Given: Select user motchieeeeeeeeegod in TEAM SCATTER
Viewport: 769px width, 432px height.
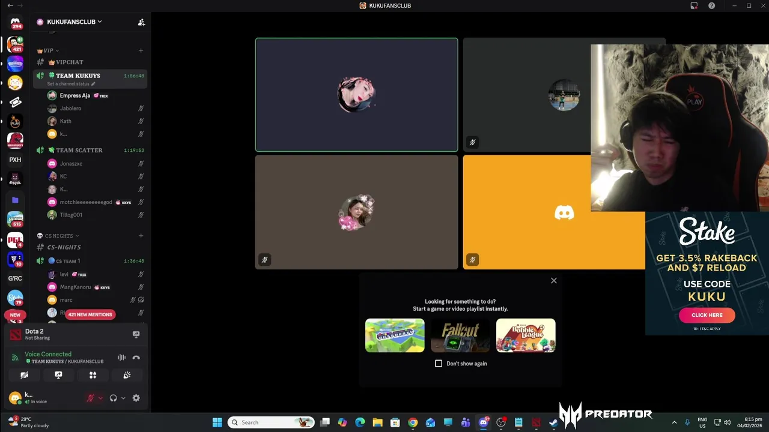Looking at the screenshot, I should (96, 202).
